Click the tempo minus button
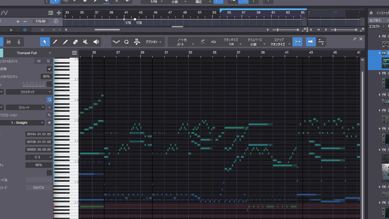389x219 pixels. coord(25,21)
